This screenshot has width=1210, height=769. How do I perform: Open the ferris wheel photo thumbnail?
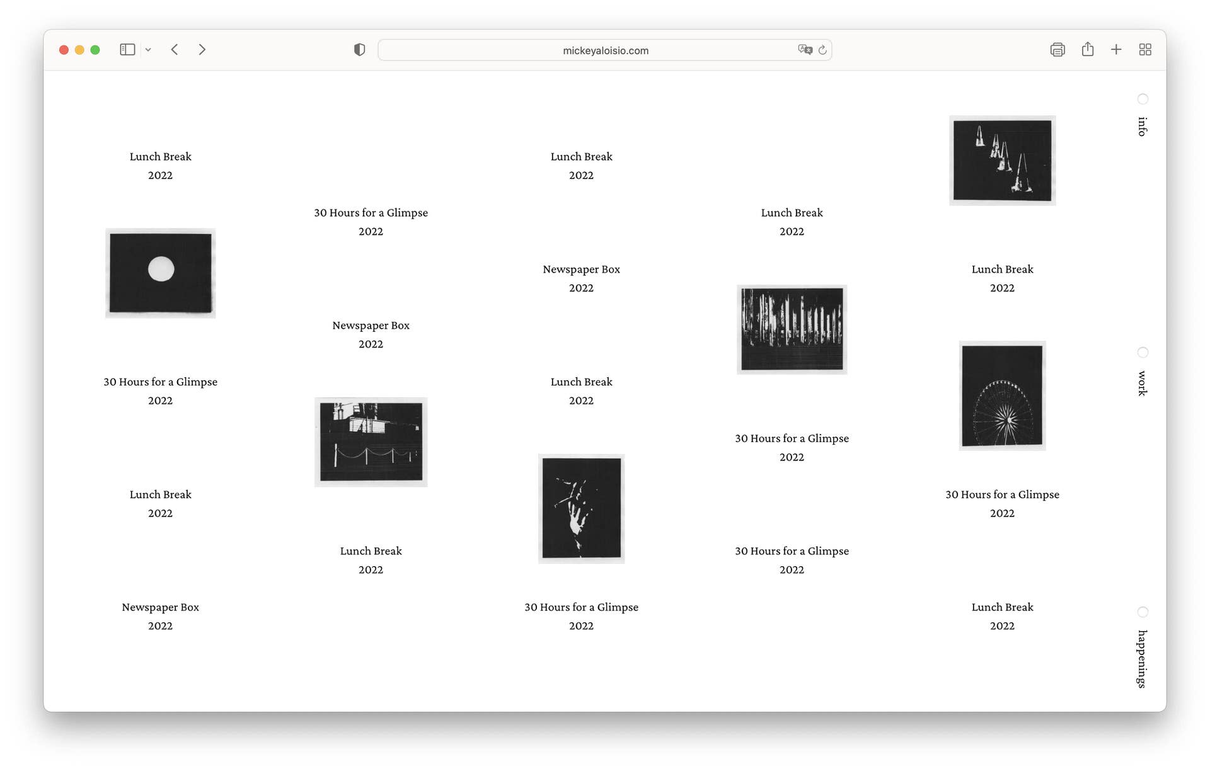(1002, 396)
